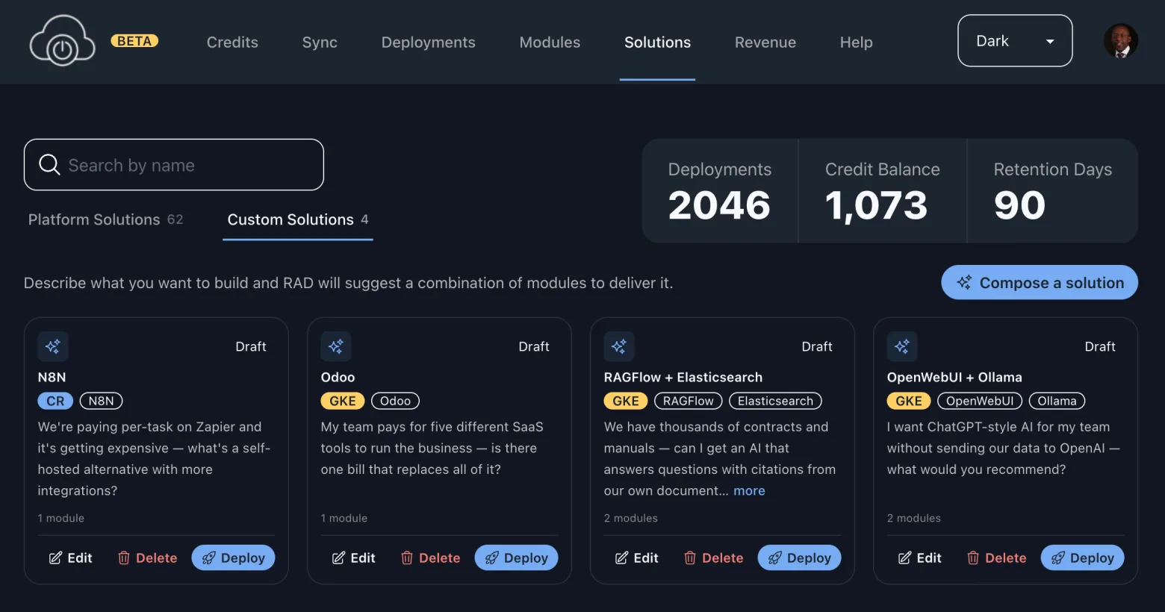Click the sparkle icon on Odoo card
The image size is (1165, 612).
(336, 346)
